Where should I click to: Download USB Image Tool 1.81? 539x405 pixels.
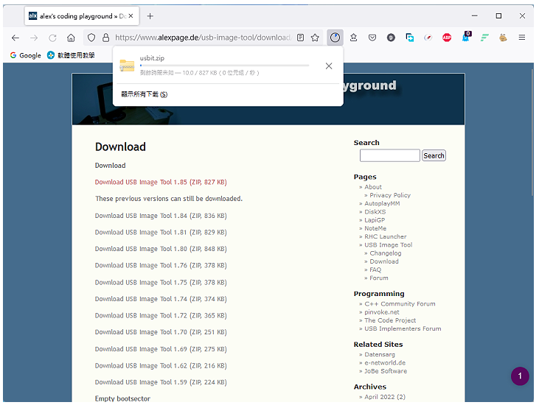coord(161,233)
